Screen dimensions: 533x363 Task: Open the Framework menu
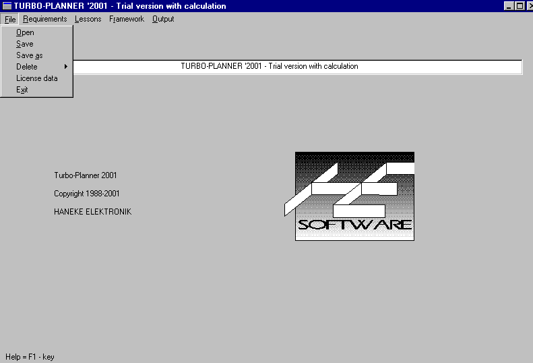click(x=127, y=19)
